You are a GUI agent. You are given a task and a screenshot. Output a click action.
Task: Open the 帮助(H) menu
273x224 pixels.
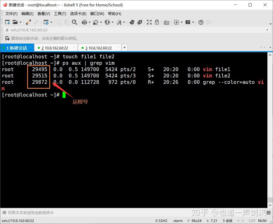click(x=115, y=14)
